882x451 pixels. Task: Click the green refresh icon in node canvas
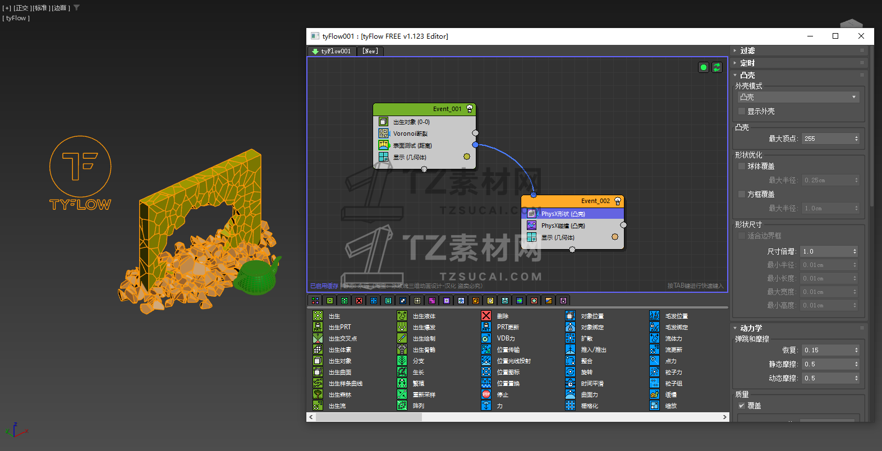pyautogui.click(x=717, y=67)
